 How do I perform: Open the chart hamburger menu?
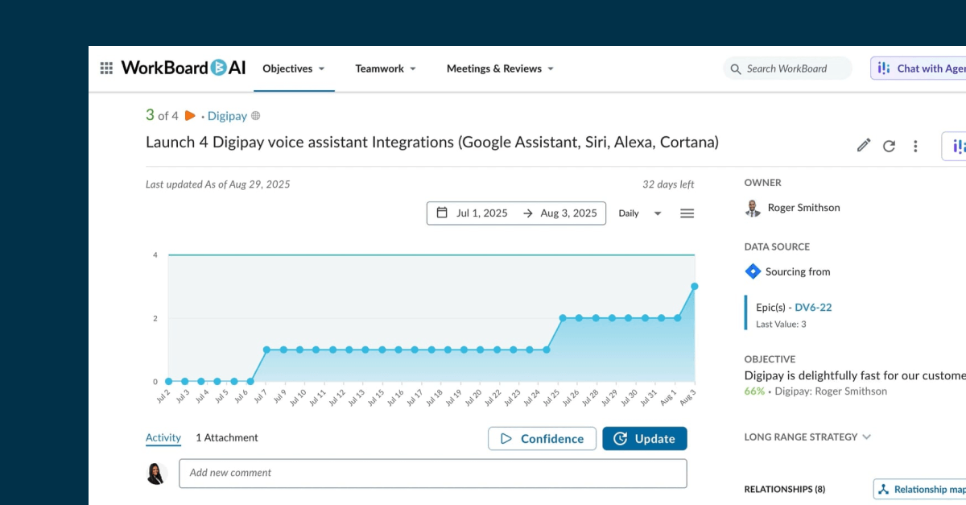coord(687,213)
